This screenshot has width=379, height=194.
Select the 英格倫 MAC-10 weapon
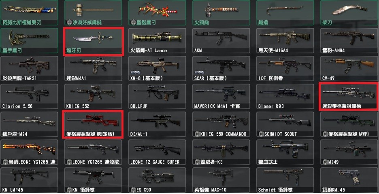click(x=221, y=180)
